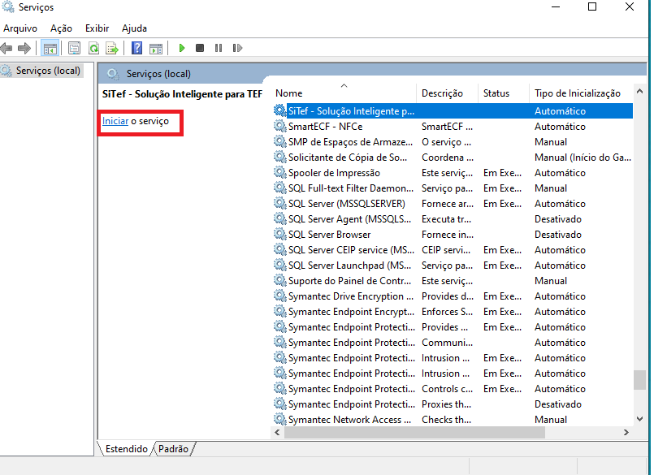The width and height of the screenshot is (654, 475).
Task: Select SQL Full-text Filter Daemon name
Action: click(351, 188)
